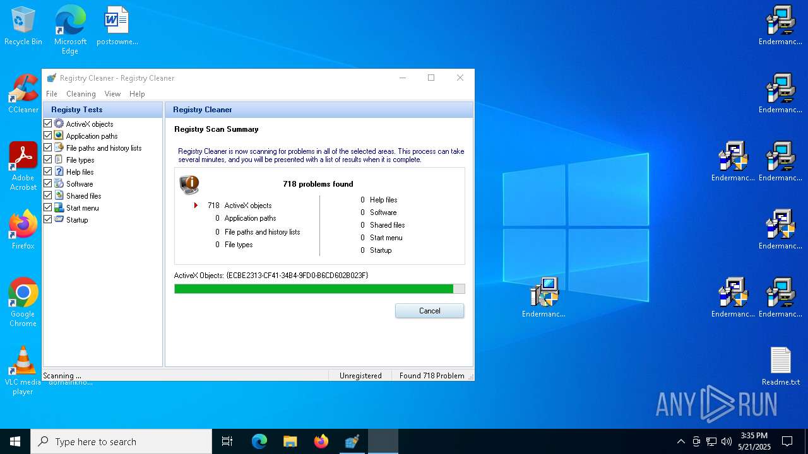This screenshot has width=808, height=454.
Task: Open the volume control in system tray
Action: click(727, 441)
